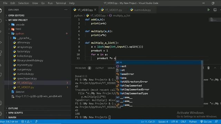The height and width of the screenshot is (124, 221).
Task: Open the OUTPUT panel tab
Action: pos(99,68)
